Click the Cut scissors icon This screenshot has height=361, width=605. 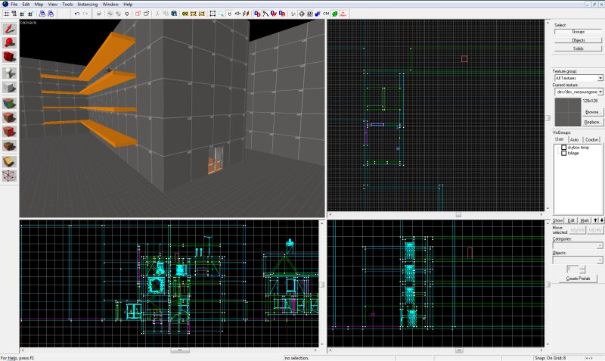157,14
